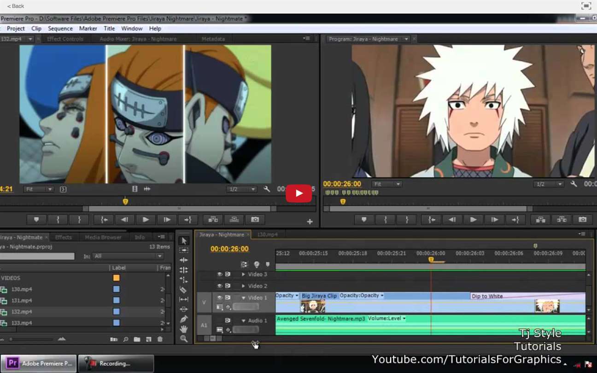Image resolution: width=597 pixels, height=373 pixels.
Task: Select the Selection arrow tool
Action: [184, 241]
